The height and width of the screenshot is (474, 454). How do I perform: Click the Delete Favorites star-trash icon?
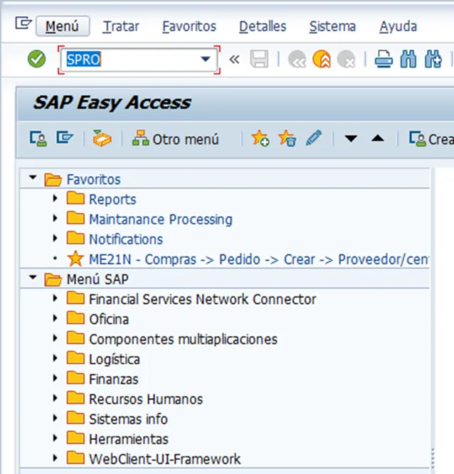(287, 139)
